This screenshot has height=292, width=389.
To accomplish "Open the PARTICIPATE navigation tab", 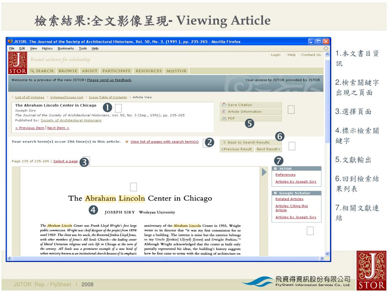I will point(116,71).
